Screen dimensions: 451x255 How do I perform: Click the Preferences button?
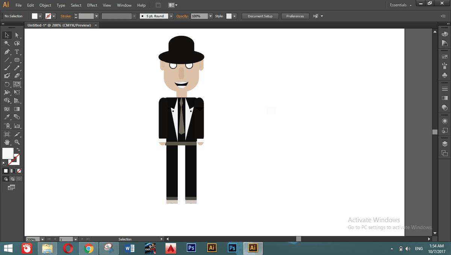[295, 16]
